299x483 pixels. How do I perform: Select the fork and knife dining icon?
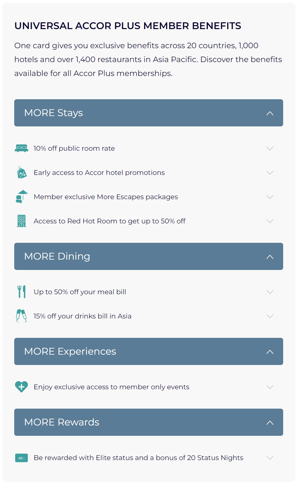click(x=21, y=291)
